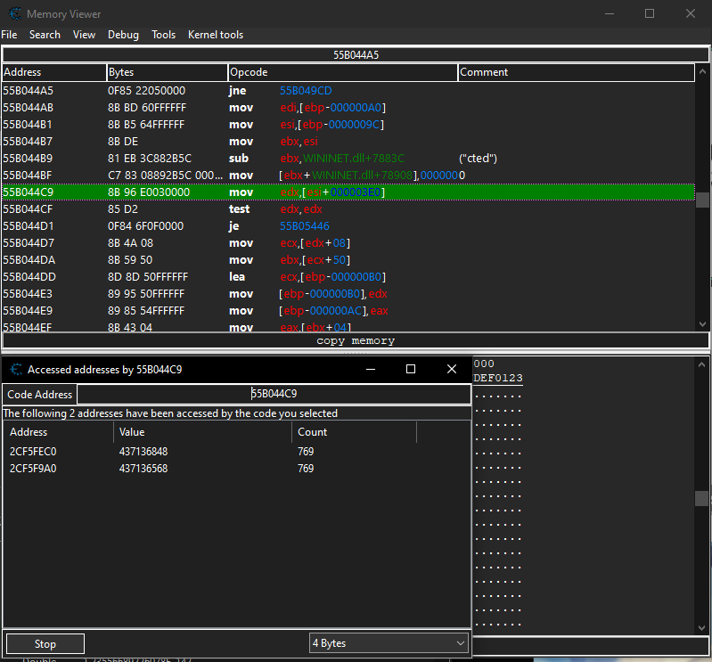Click disassembler scrollbar down arrow
712x662 pixels.
point(702,324)
